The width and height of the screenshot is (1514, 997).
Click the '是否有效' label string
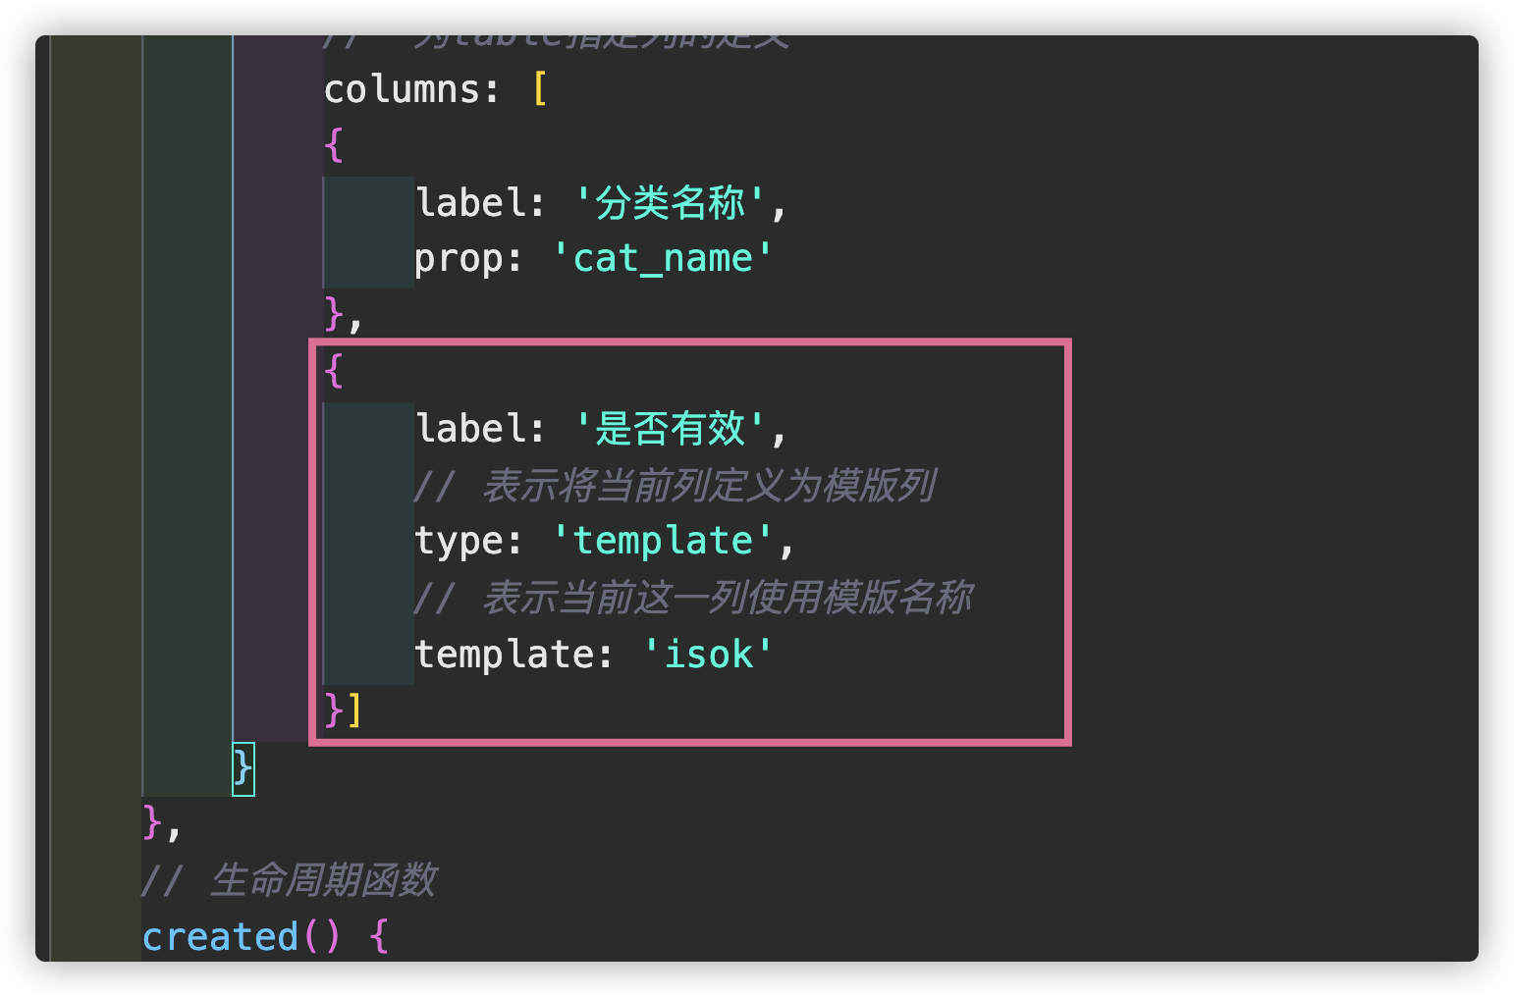tap(669, 429)
